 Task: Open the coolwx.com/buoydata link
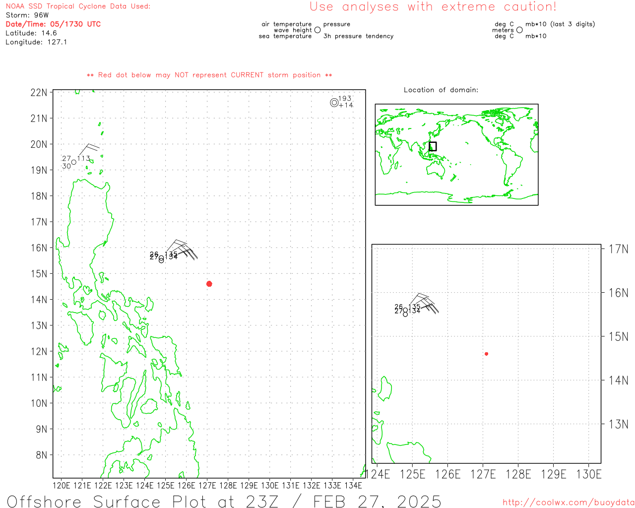pyautogui.click(x=569, y=503)
